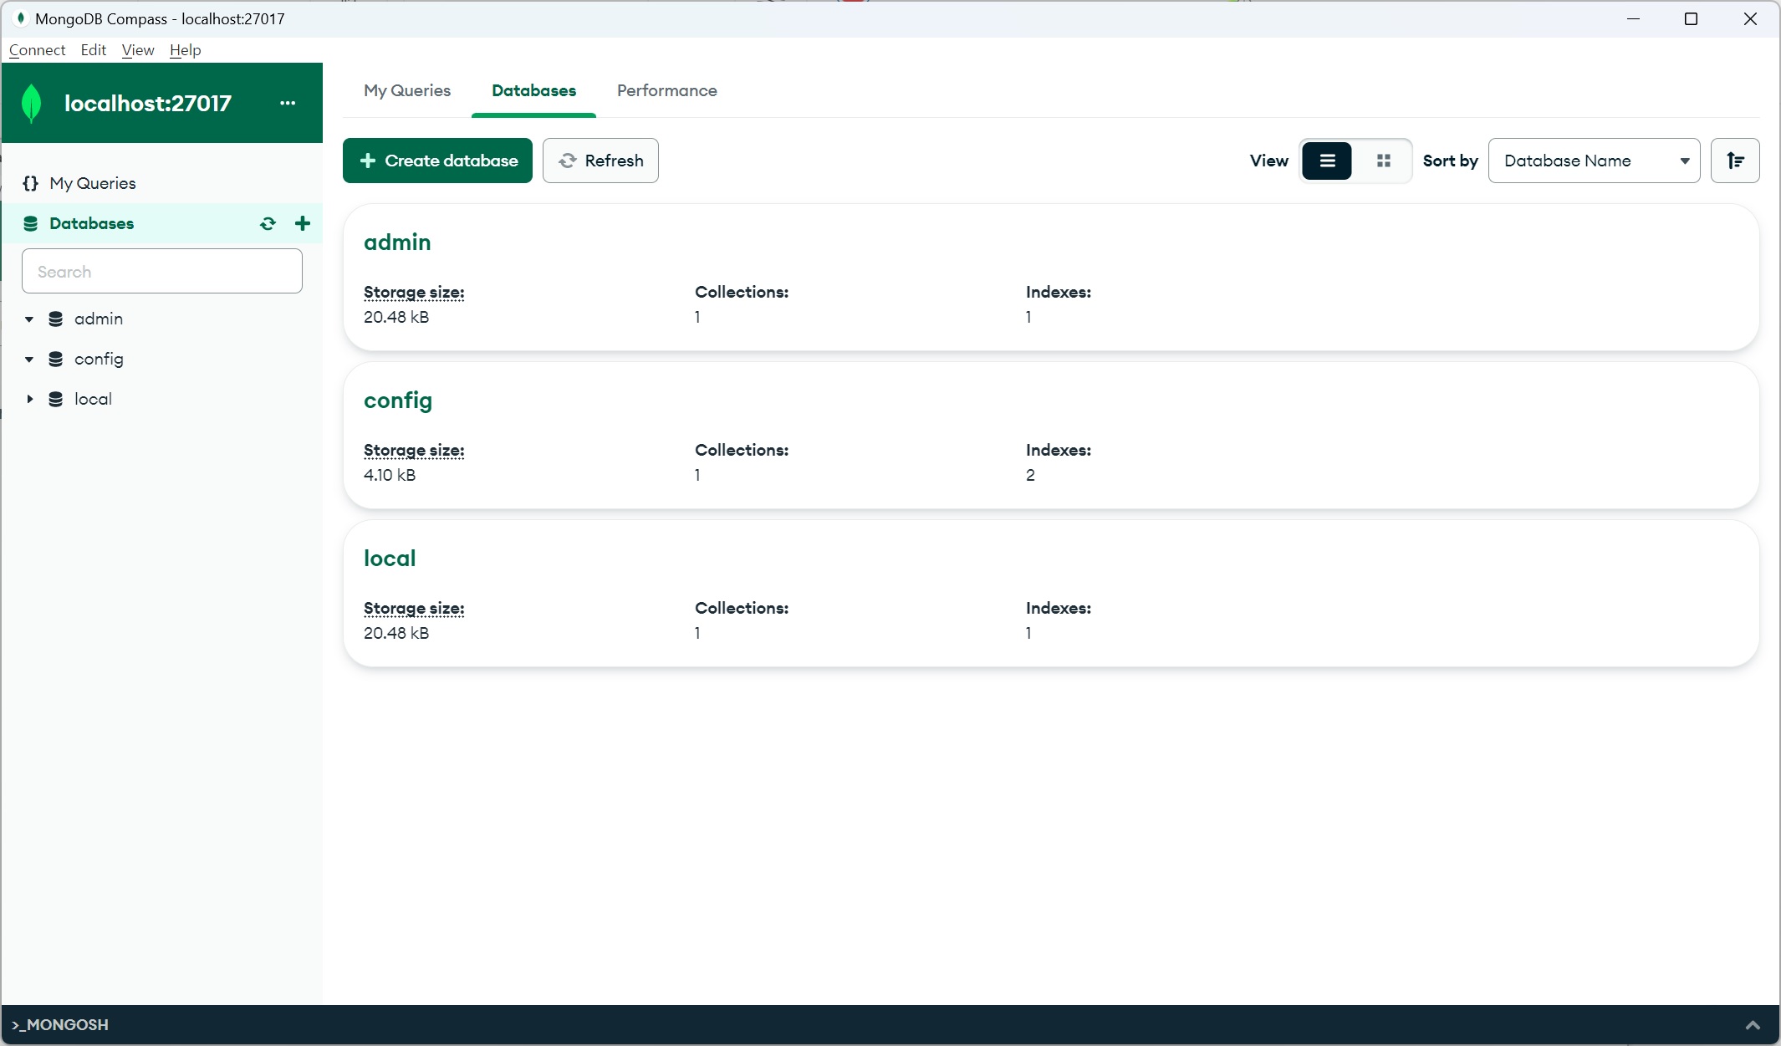The width and height of the screenshot is (1781, 1046).
Task: Click the MongoDB leaf logo in sidebar
Action: [32, 104]
